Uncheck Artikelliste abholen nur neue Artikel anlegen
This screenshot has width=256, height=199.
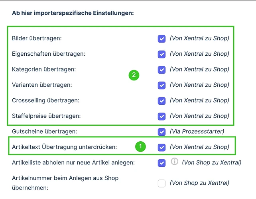tap(161, 163)
